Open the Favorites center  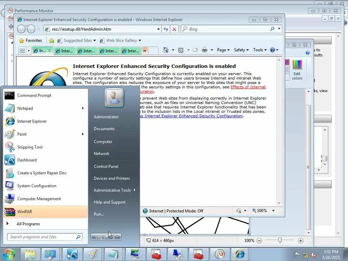coord(30,40)
